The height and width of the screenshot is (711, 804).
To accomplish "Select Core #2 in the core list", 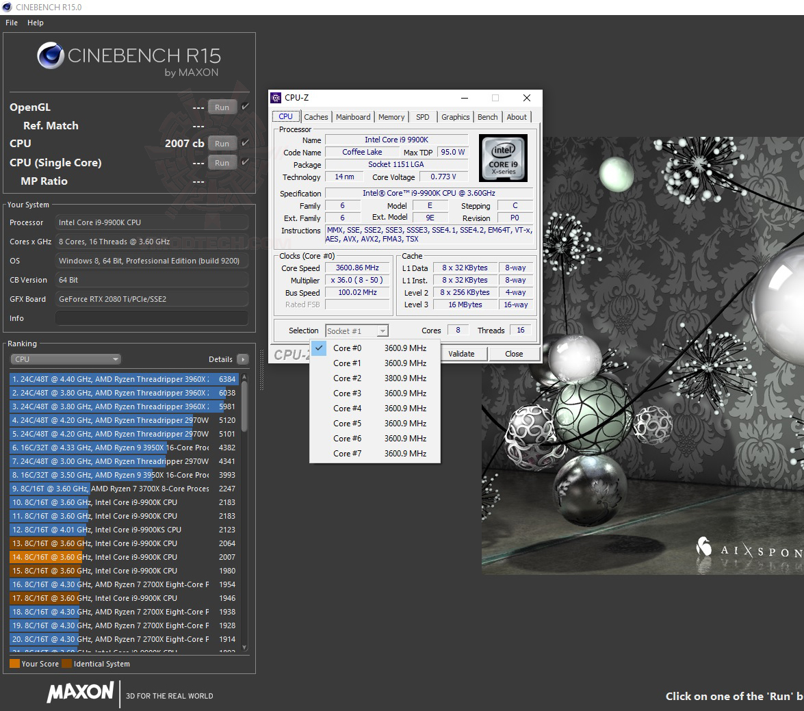I will pyautogui.click(x=375, y=378).
